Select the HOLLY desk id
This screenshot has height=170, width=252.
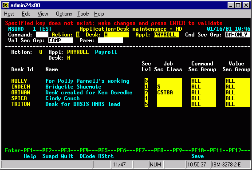(19, 81)
